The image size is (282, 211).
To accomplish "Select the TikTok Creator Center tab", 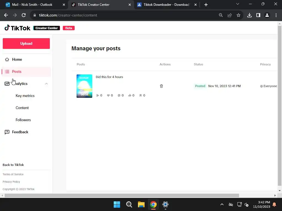I will pos(101,5).
